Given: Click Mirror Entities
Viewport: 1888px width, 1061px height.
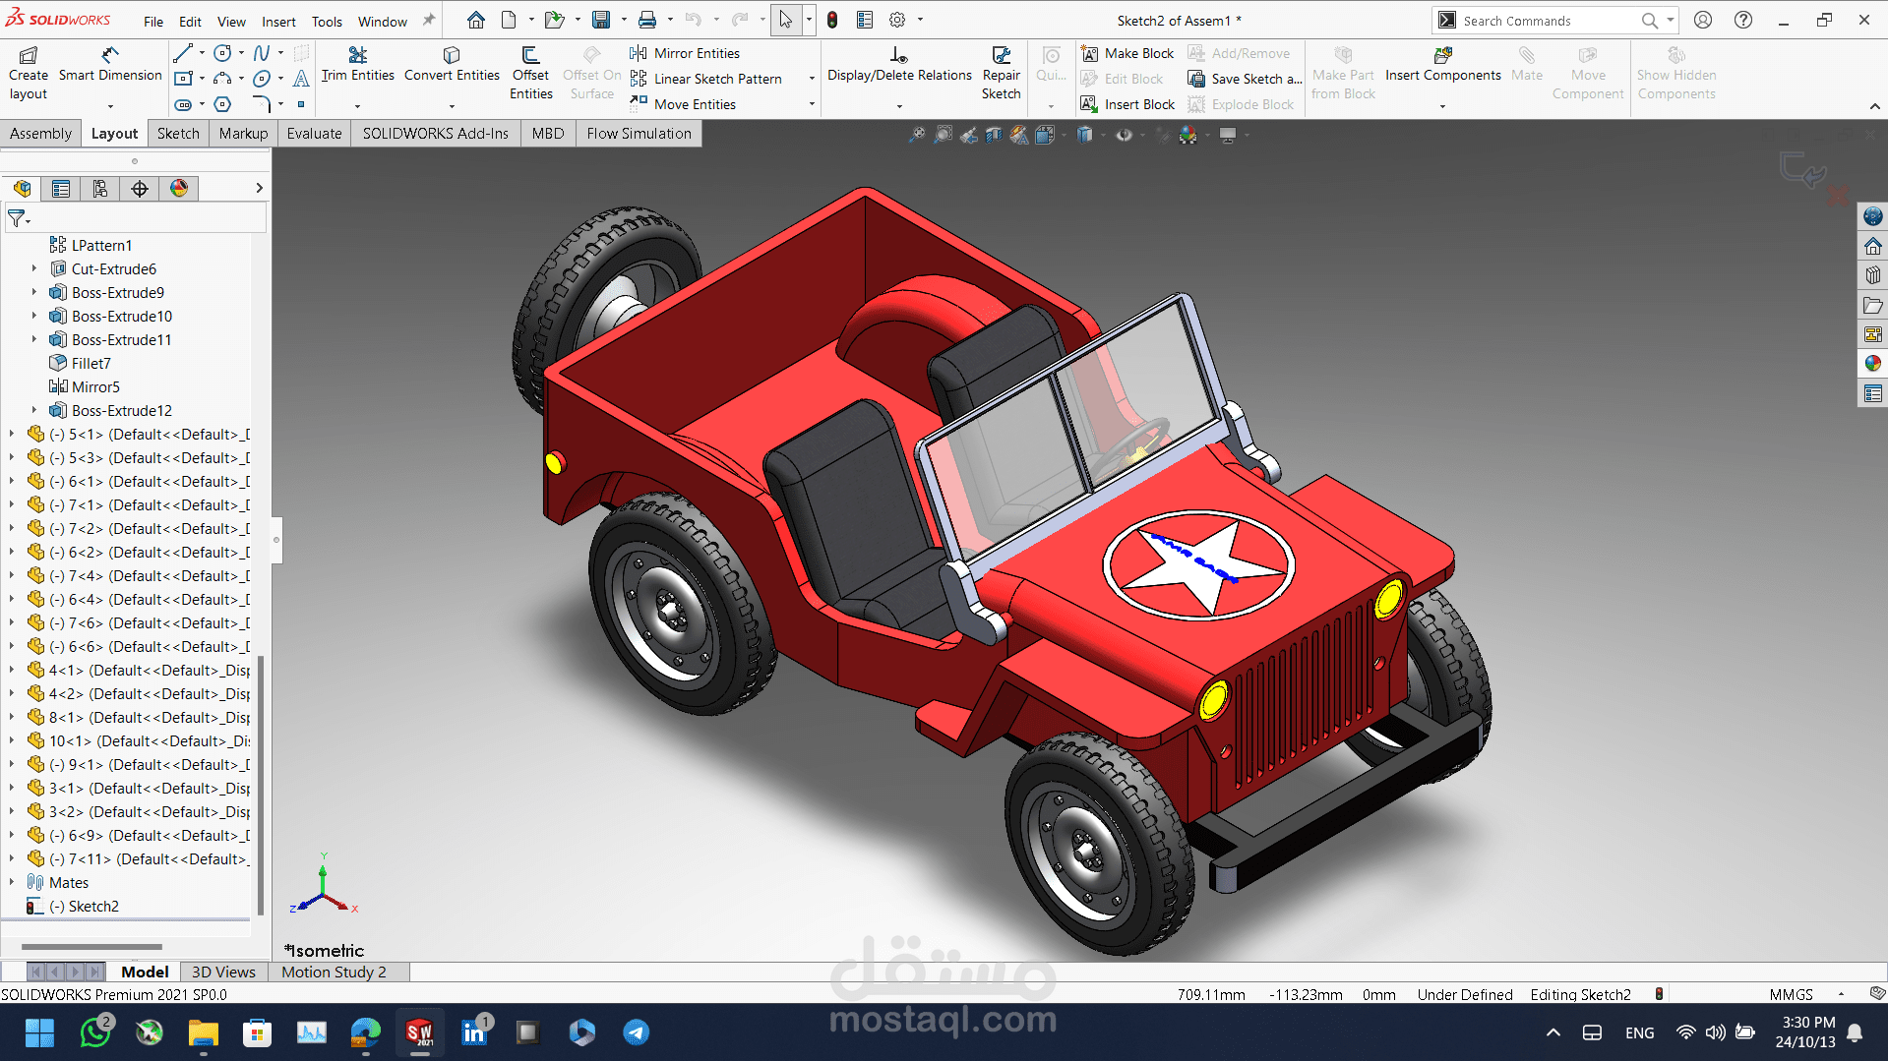Looking at the screenshot, I should 685,53.
